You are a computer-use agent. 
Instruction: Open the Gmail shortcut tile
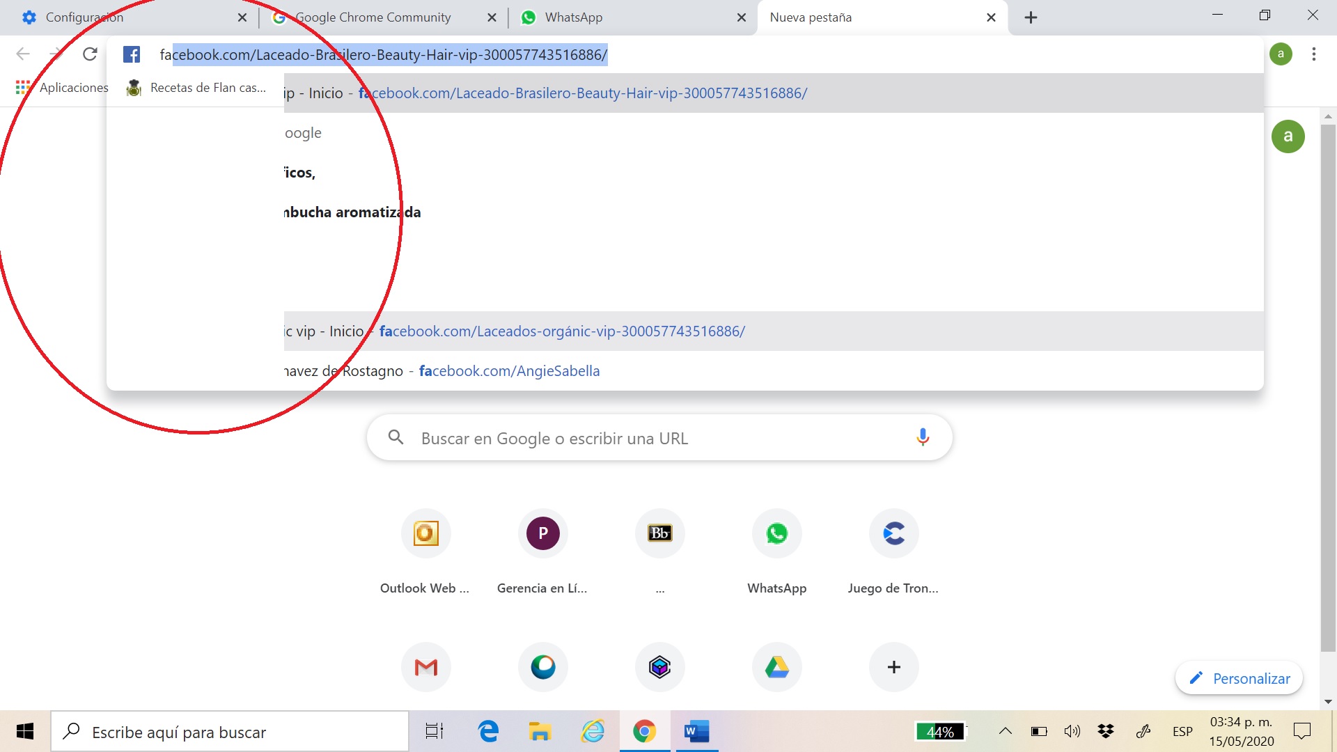click(425, 667)
